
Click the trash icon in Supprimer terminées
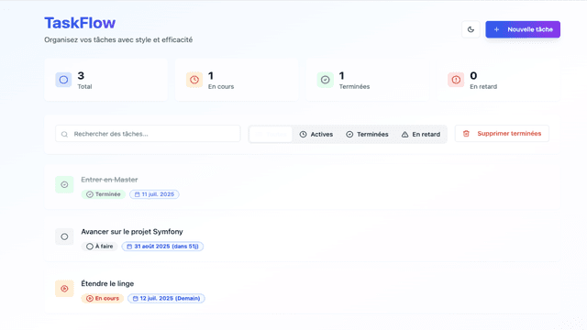(466, 134)
